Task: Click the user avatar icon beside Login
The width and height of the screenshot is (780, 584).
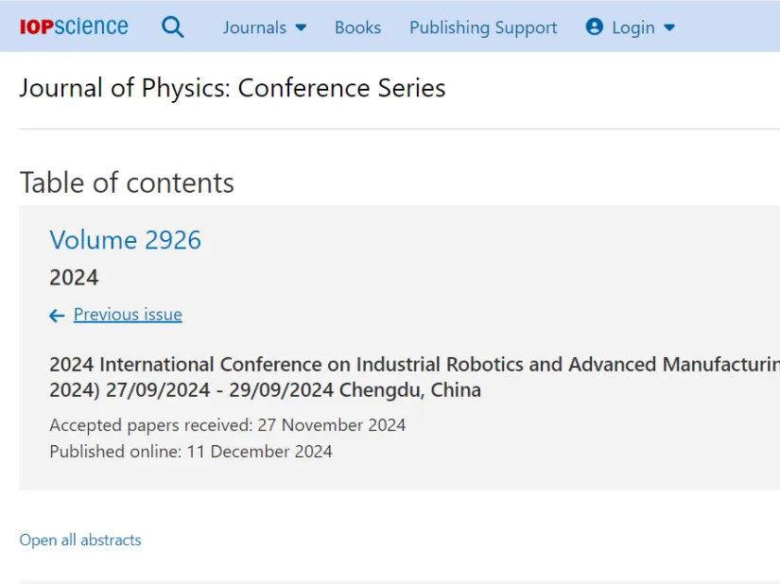Action: point(594,26)
